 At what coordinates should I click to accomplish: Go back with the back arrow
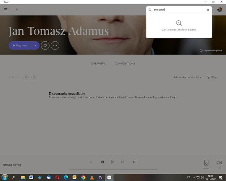(x=17, y=10)
